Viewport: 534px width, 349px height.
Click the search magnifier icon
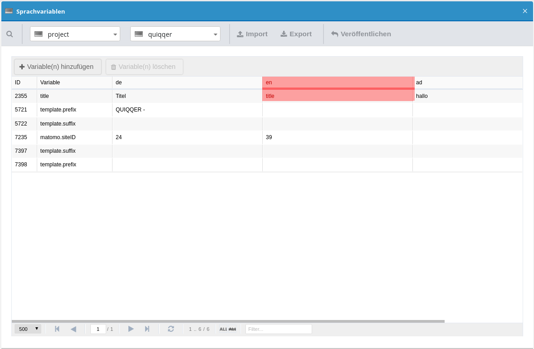pos(10,34)
